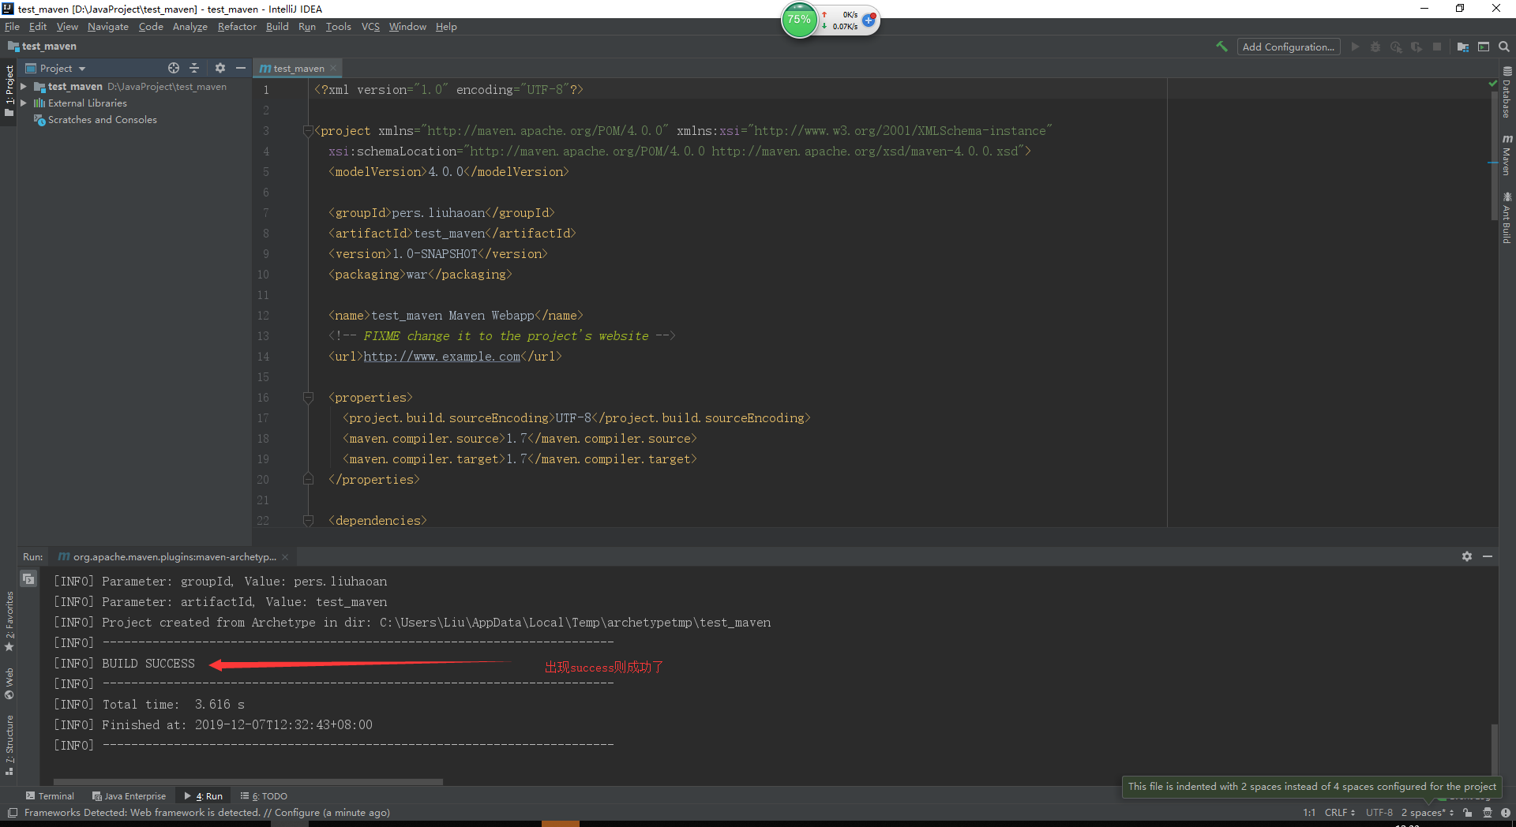
Task: Open the Refactor menu
Action: [x=237, y=27]
